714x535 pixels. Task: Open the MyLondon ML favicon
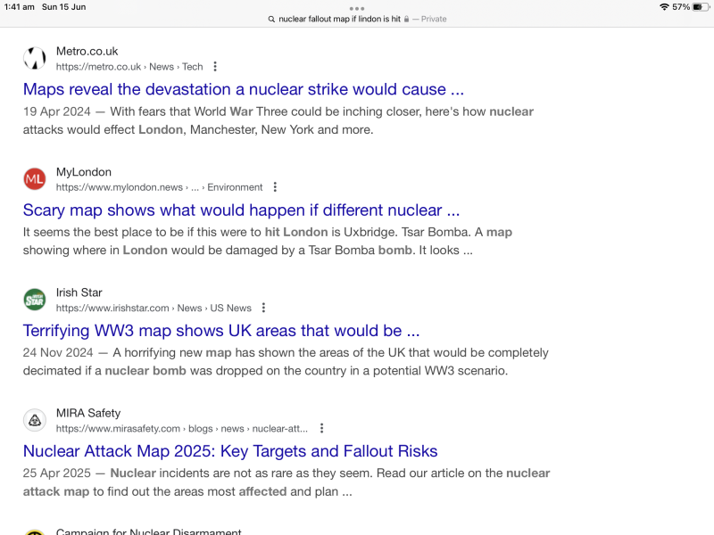pyautogui.click(x=35, y=179)
